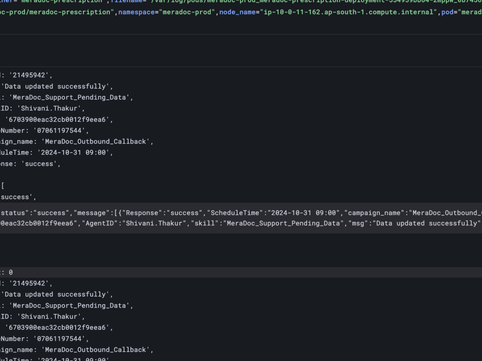
Task: Select "Response":"success" in the JSON row
Action: click(162, 213)
